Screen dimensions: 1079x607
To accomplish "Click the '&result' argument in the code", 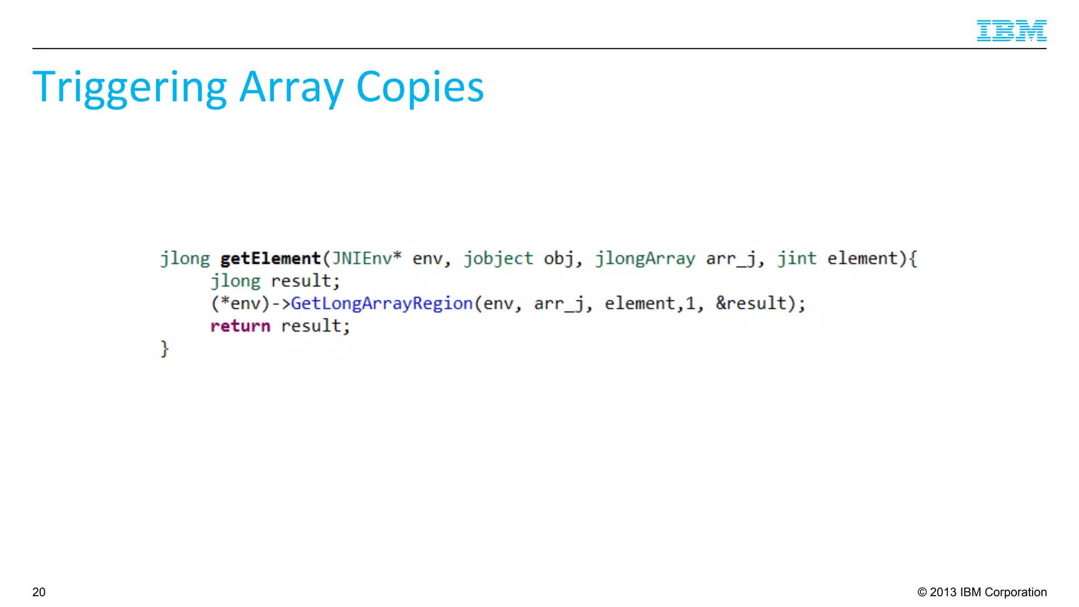I will (x=751, y=303).
